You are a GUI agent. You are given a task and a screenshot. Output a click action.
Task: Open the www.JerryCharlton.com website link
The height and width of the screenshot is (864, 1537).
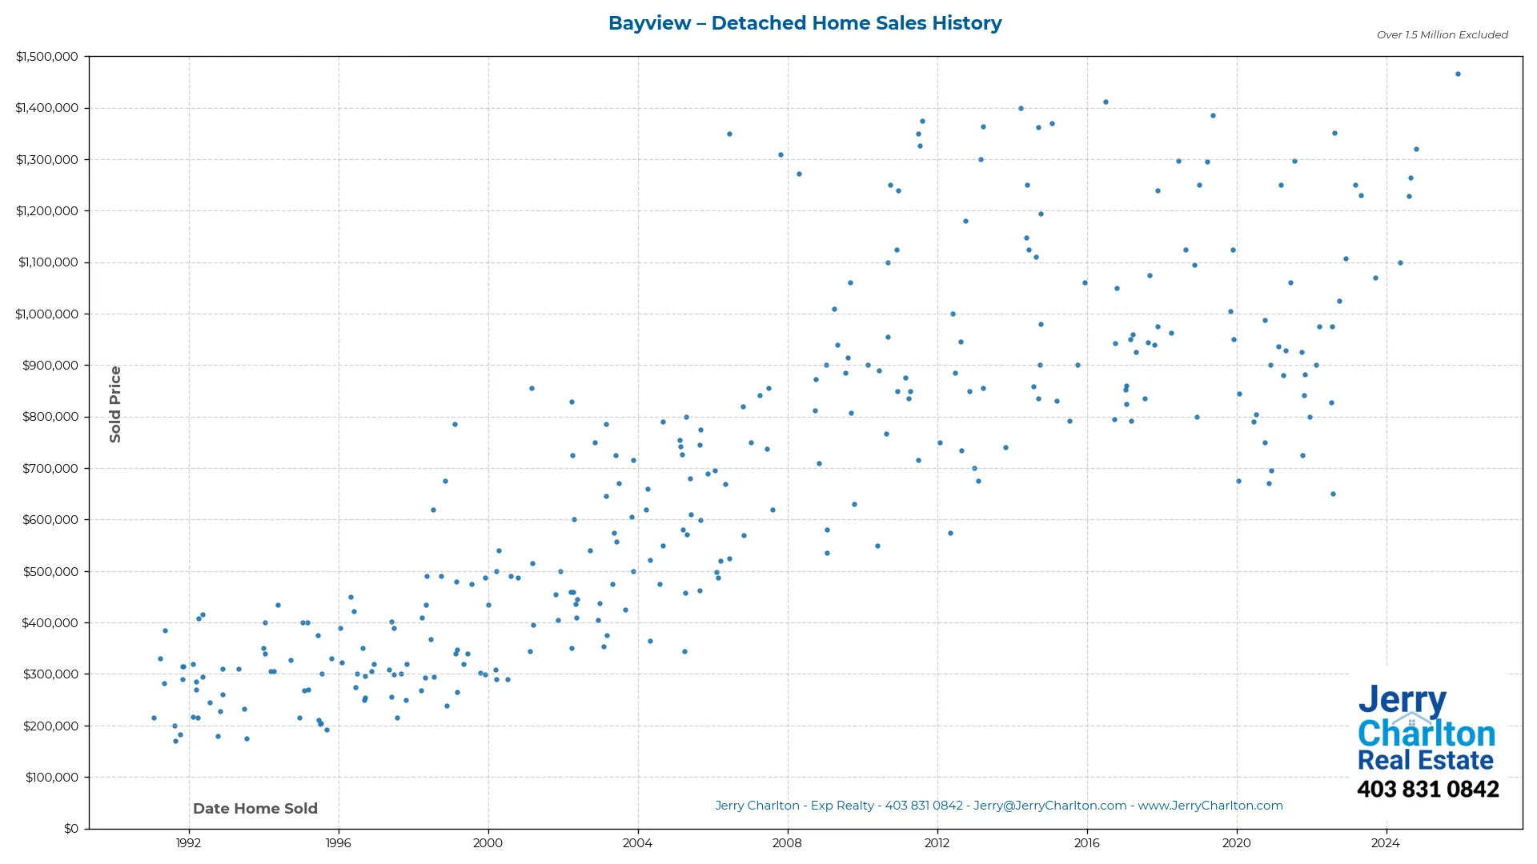(x=1211, y=806)
